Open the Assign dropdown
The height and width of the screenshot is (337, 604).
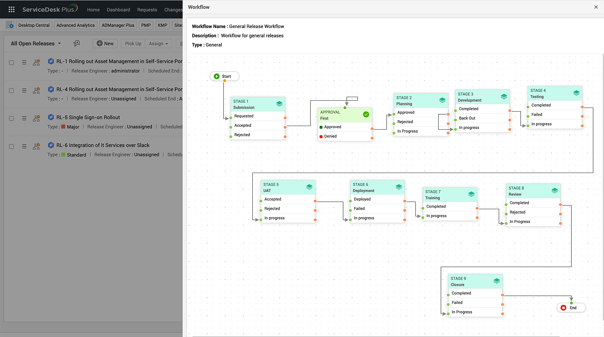[158, 43]
